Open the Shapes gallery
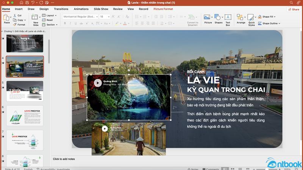 219,19
